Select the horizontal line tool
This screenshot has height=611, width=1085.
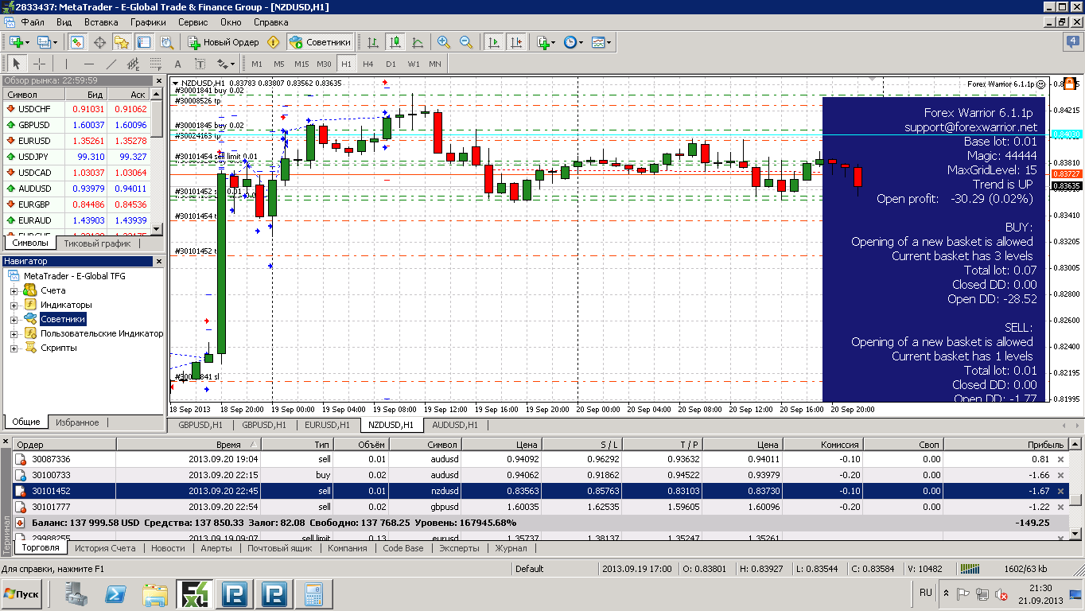pos(88,64)
